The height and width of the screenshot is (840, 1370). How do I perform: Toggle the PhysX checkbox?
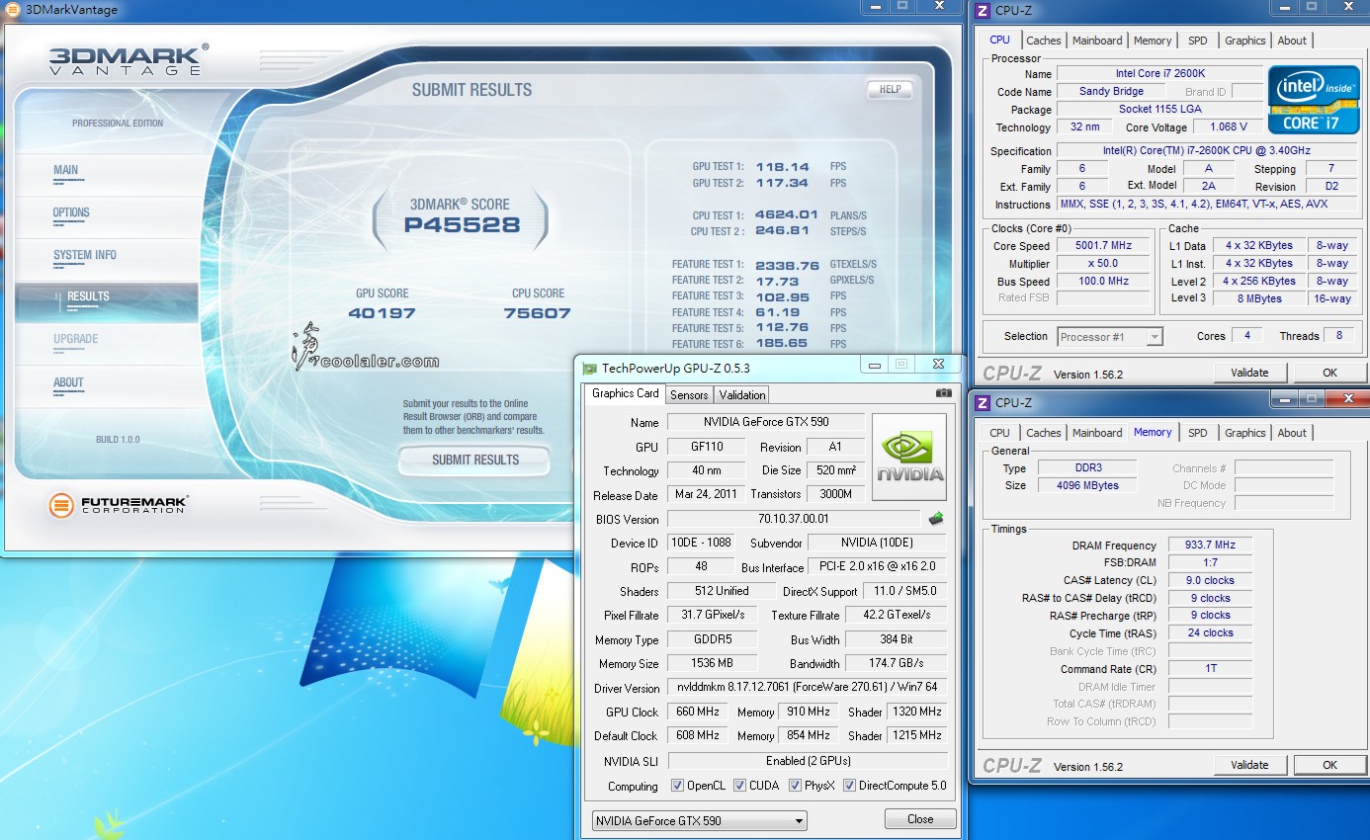[x=795, y=786]
